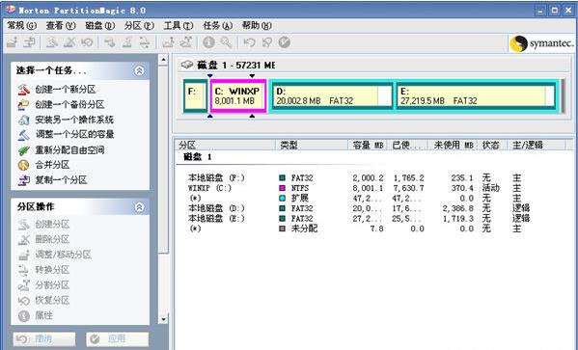Click the Symantec logo

point(542,43)
